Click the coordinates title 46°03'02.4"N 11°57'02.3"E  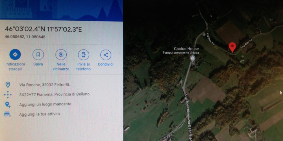[43, 29]
